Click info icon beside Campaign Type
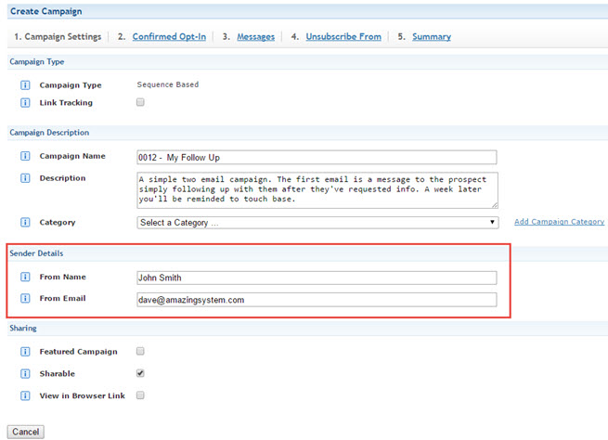Screen dimensions: 608x440 (25, 85)
